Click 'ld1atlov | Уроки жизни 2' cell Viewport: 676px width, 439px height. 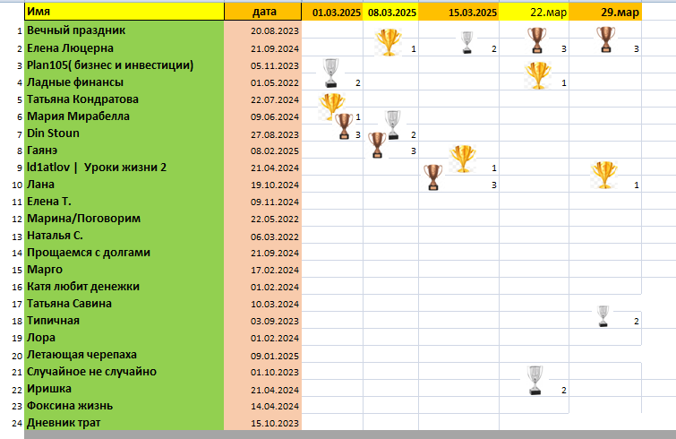[x=124, y=168]
